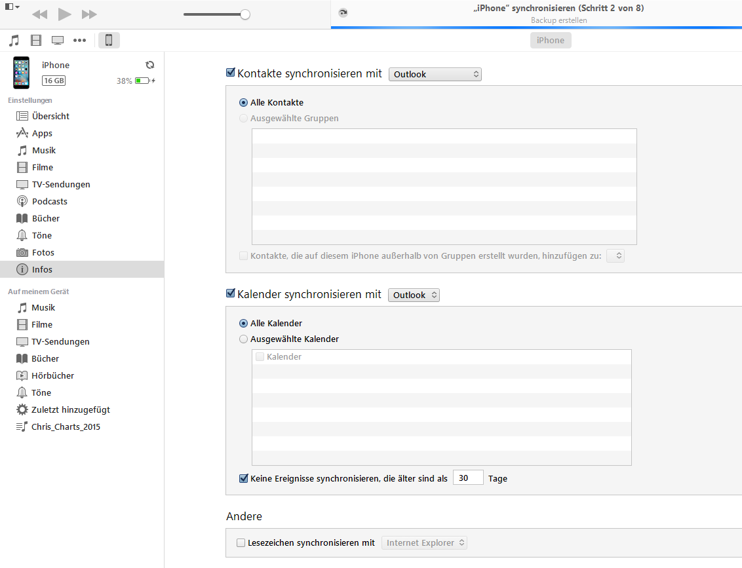Select Ausgewählte Kalender radio button
The image size is (742, 568).
point(244,339)
